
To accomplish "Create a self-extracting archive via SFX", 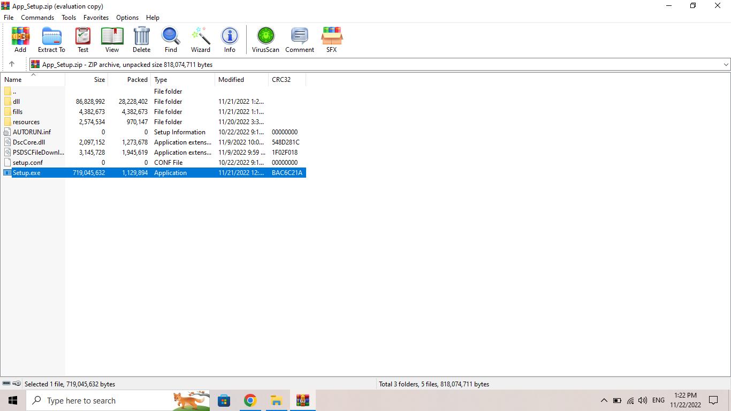I will pyautogui.click(x=331, y=40).
